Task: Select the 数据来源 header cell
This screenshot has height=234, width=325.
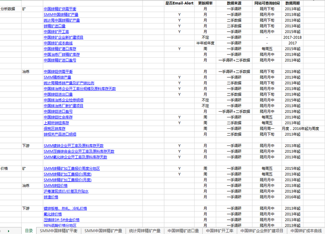Action: point(234,3)
